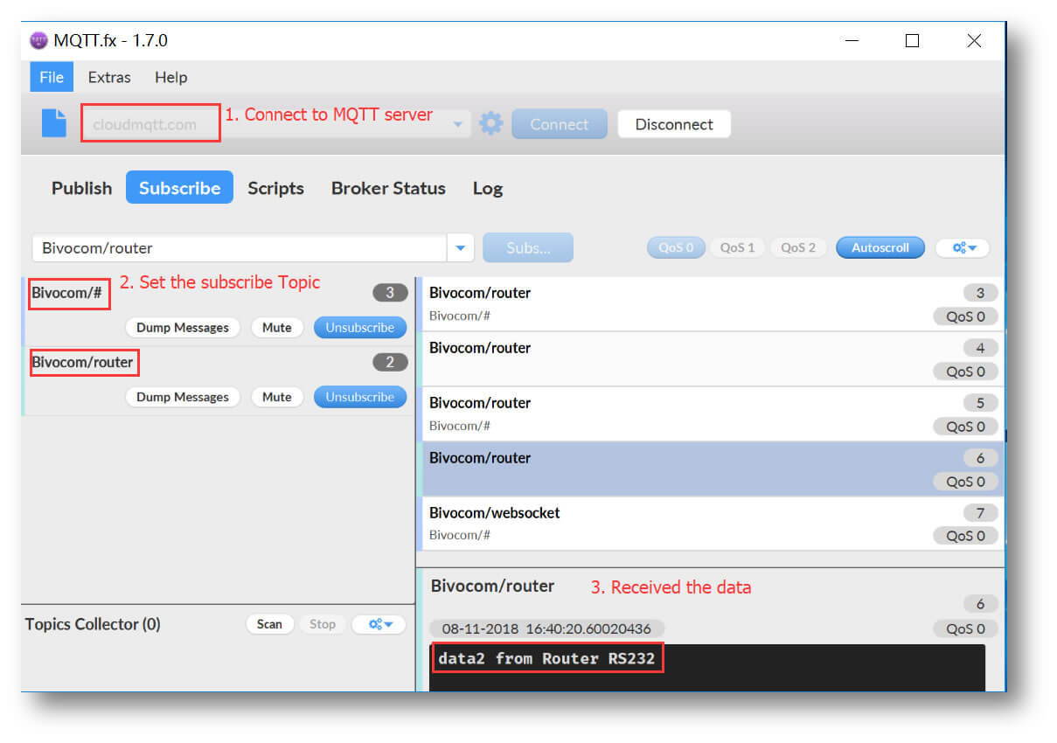The image size is (1057, 743).
Task: Select the Subscribe tab
Action: pos(179,188)
